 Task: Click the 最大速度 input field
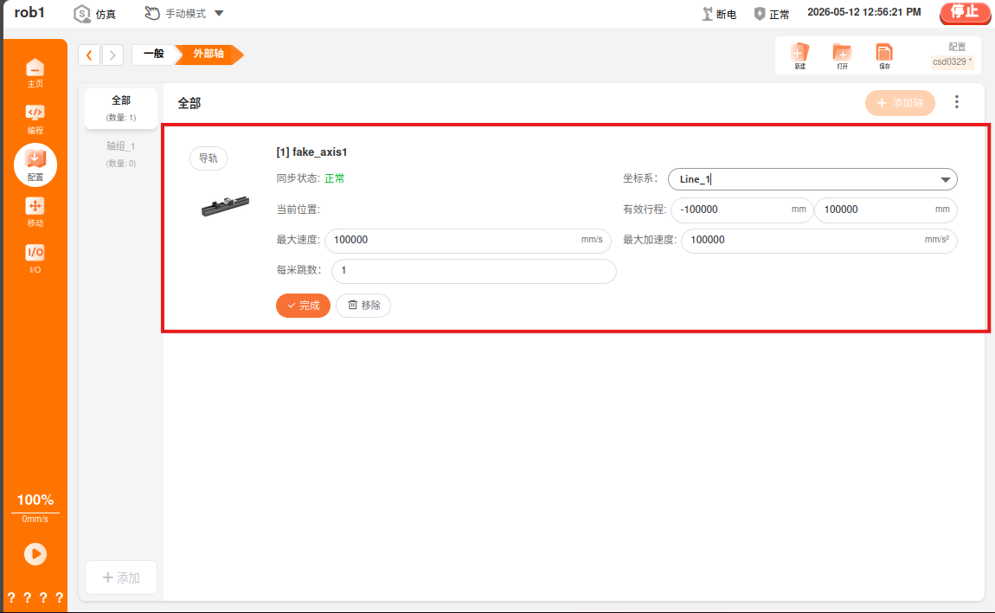click(x=468, y=240)
